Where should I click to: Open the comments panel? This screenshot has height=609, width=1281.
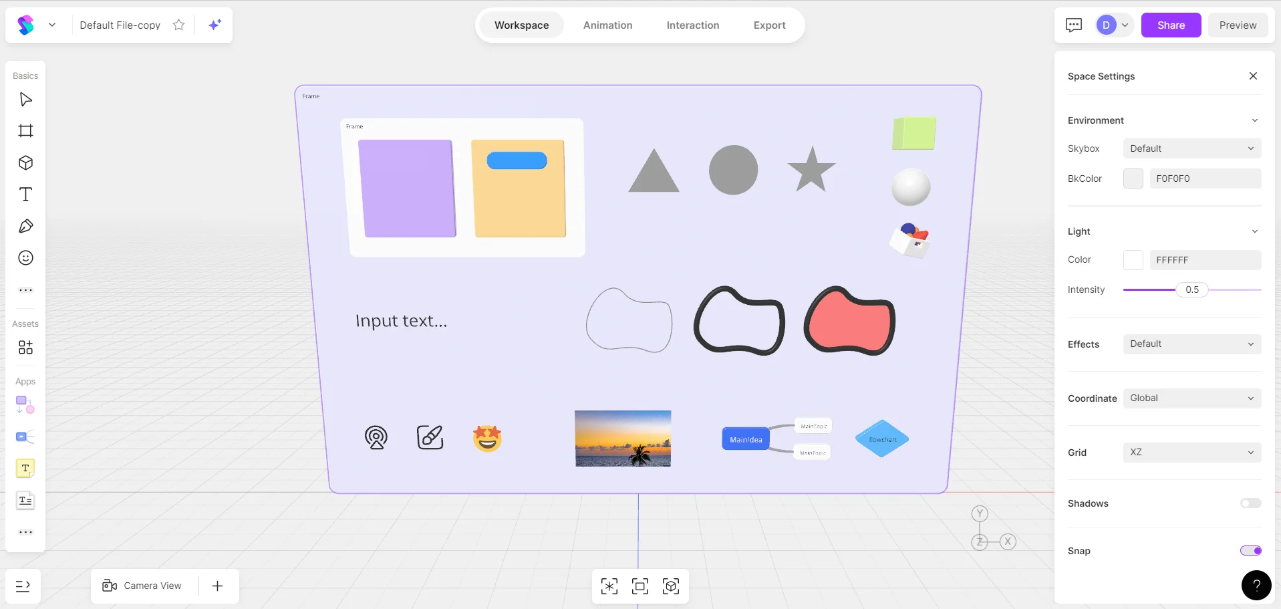pos(1074,25)
